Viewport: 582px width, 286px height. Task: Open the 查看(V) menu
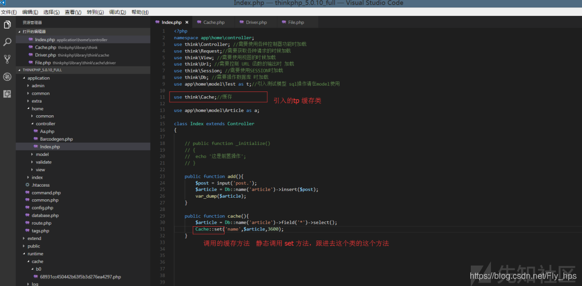pyautogui.click(x=73, y=12)
